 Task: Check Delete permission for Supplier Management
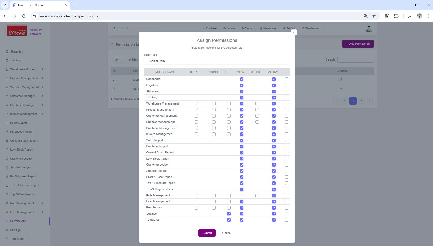[x=257, y=122]
